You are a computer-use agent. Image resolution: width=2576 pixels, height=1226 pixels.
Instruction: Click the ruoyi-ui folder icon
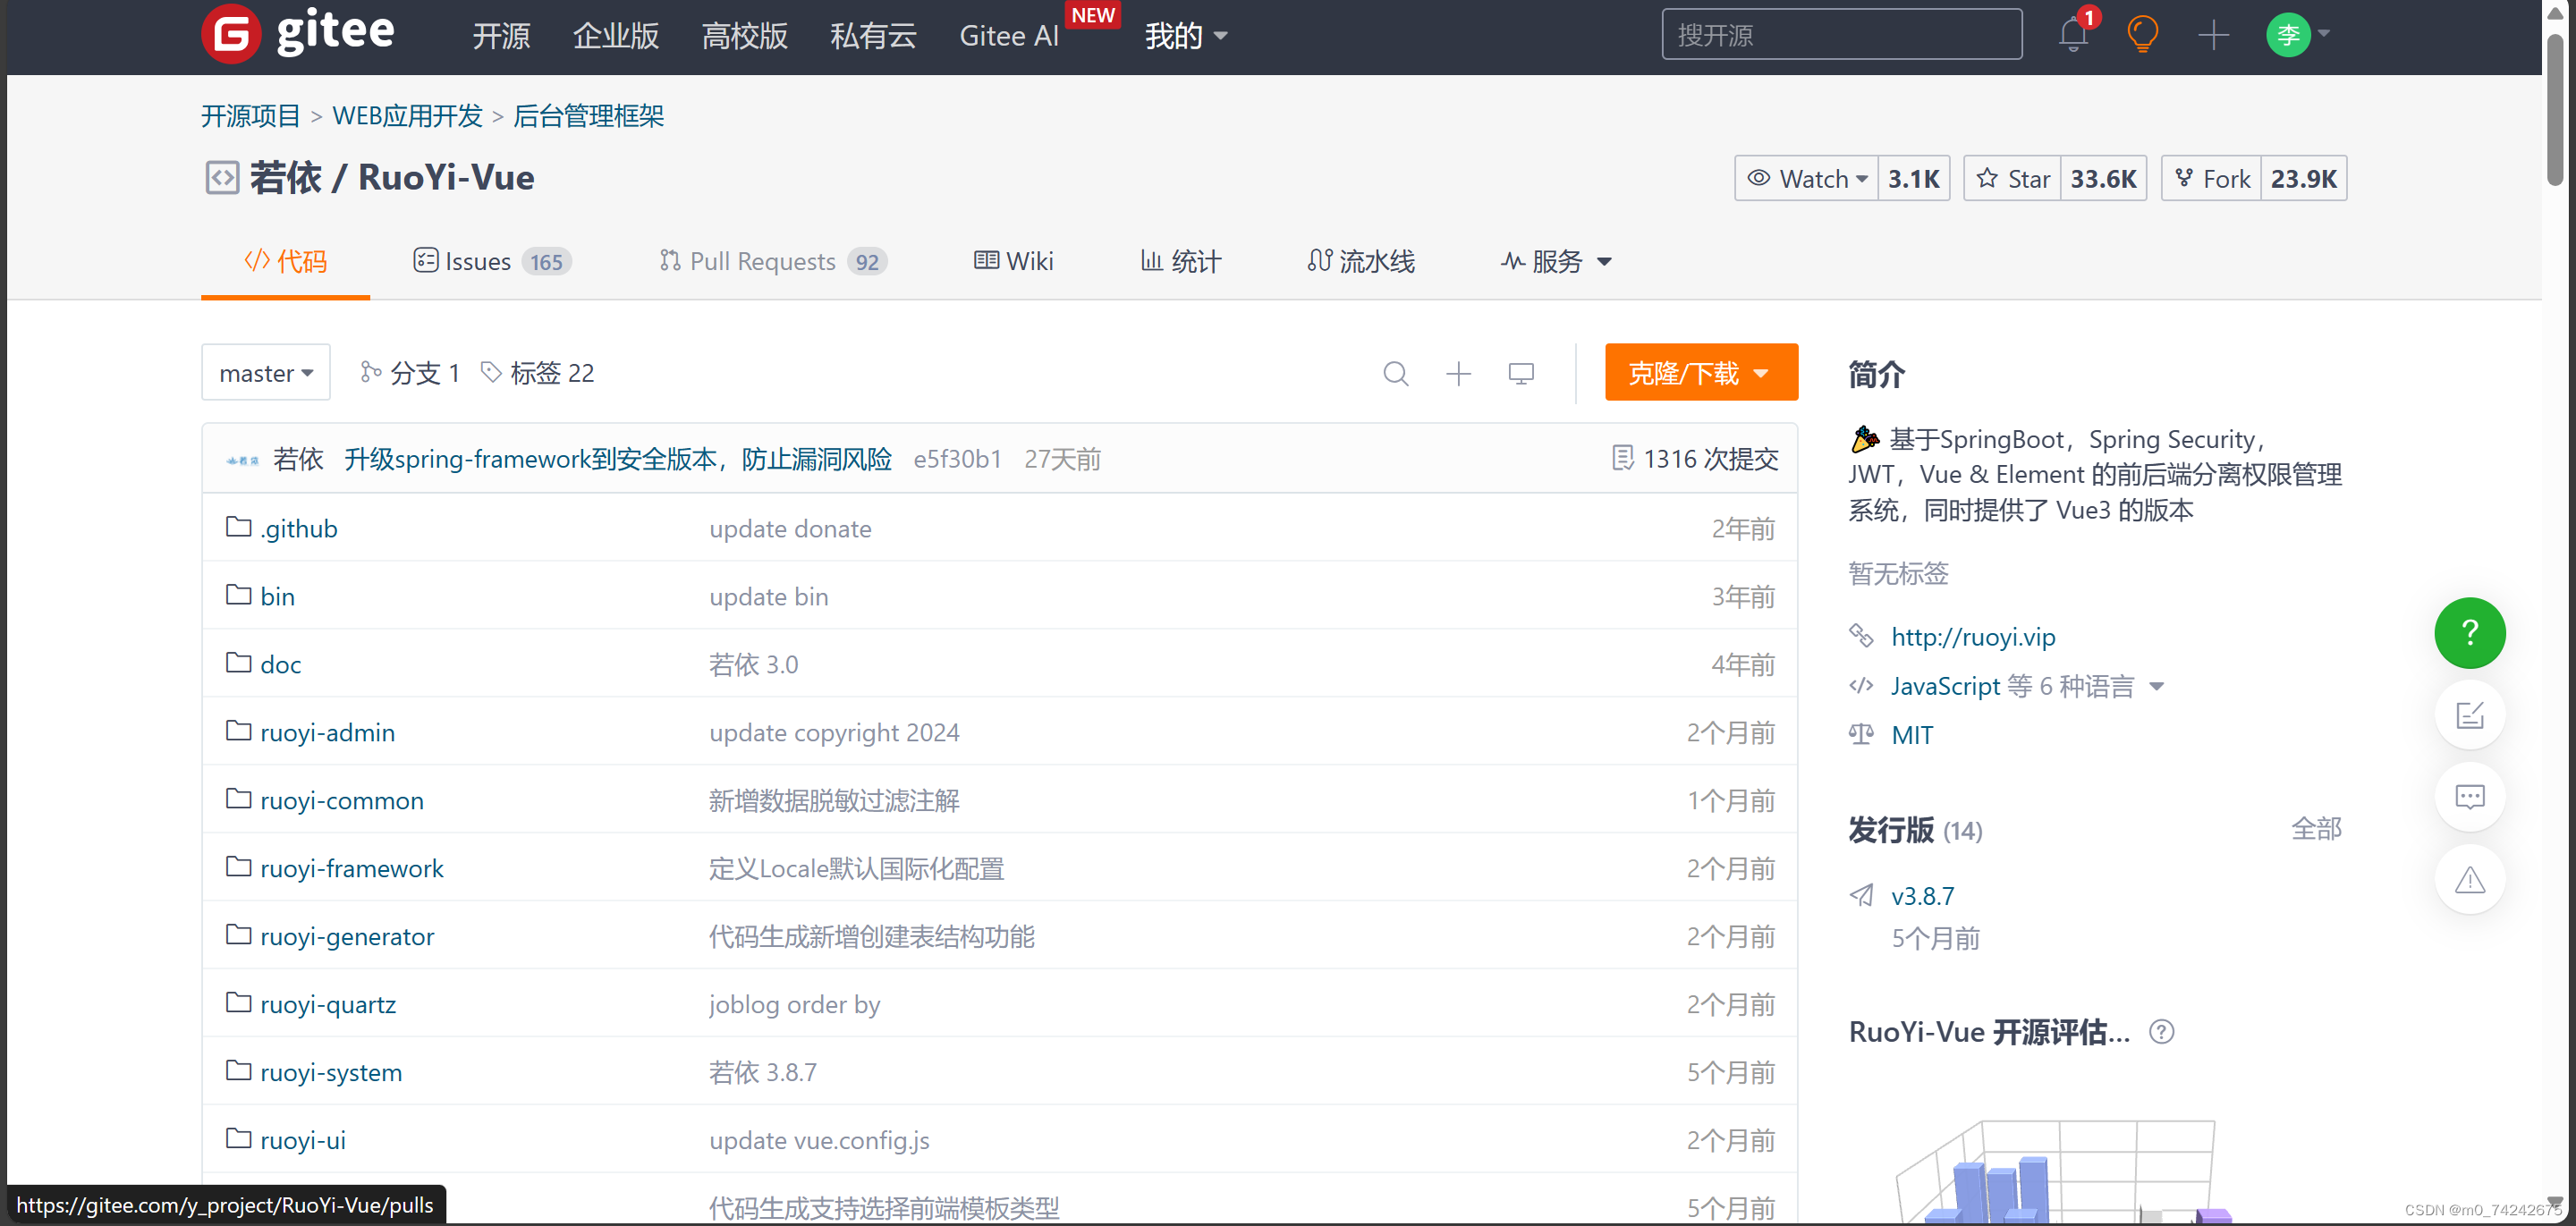238,1139
